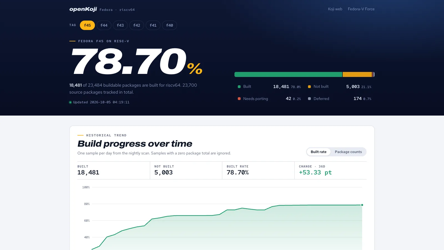Click the 40% axis label
This screenshot has width=444, height=250.
coord(87,237)
